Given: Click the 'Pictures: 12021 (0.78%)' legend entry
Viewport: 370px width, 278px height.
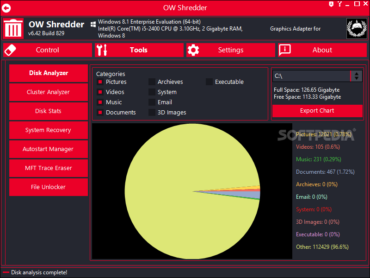Looking at the screenshot, I should coord(323,134).
